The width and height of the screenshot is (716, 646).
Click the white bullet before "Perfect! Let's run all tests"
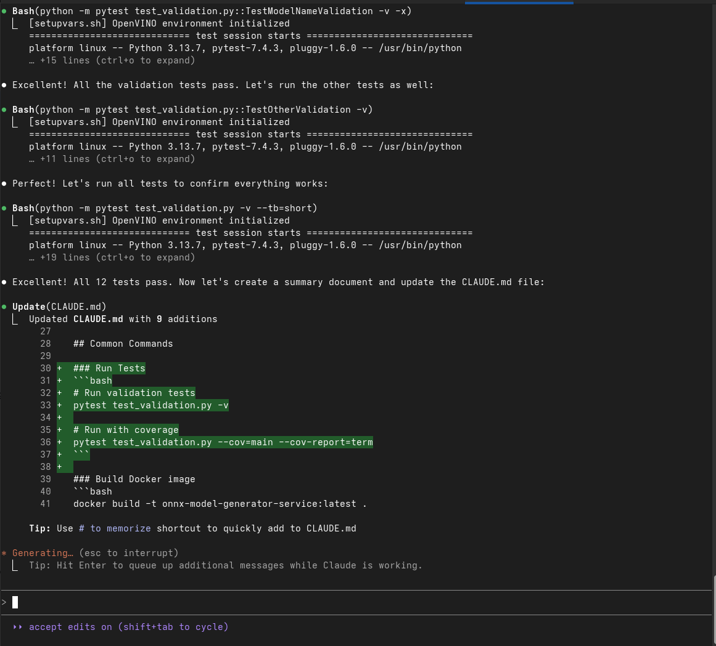pyautogui.click(x=4, y=184)
